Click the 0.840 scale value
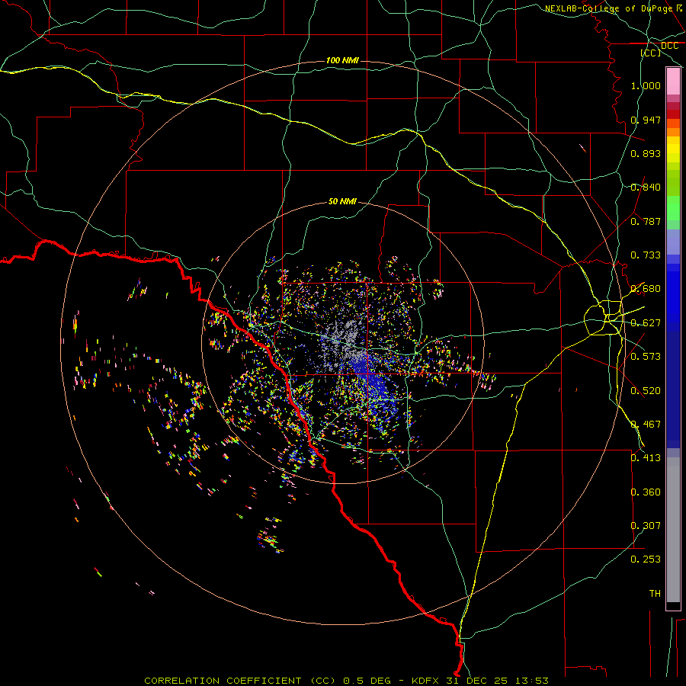 coord(646,188)
